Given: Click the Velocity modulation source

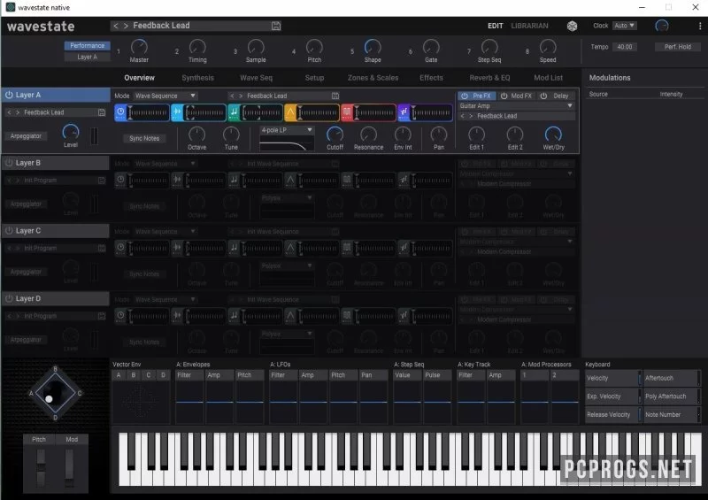Looking at the screenshot, I should [x=613, y=378].
